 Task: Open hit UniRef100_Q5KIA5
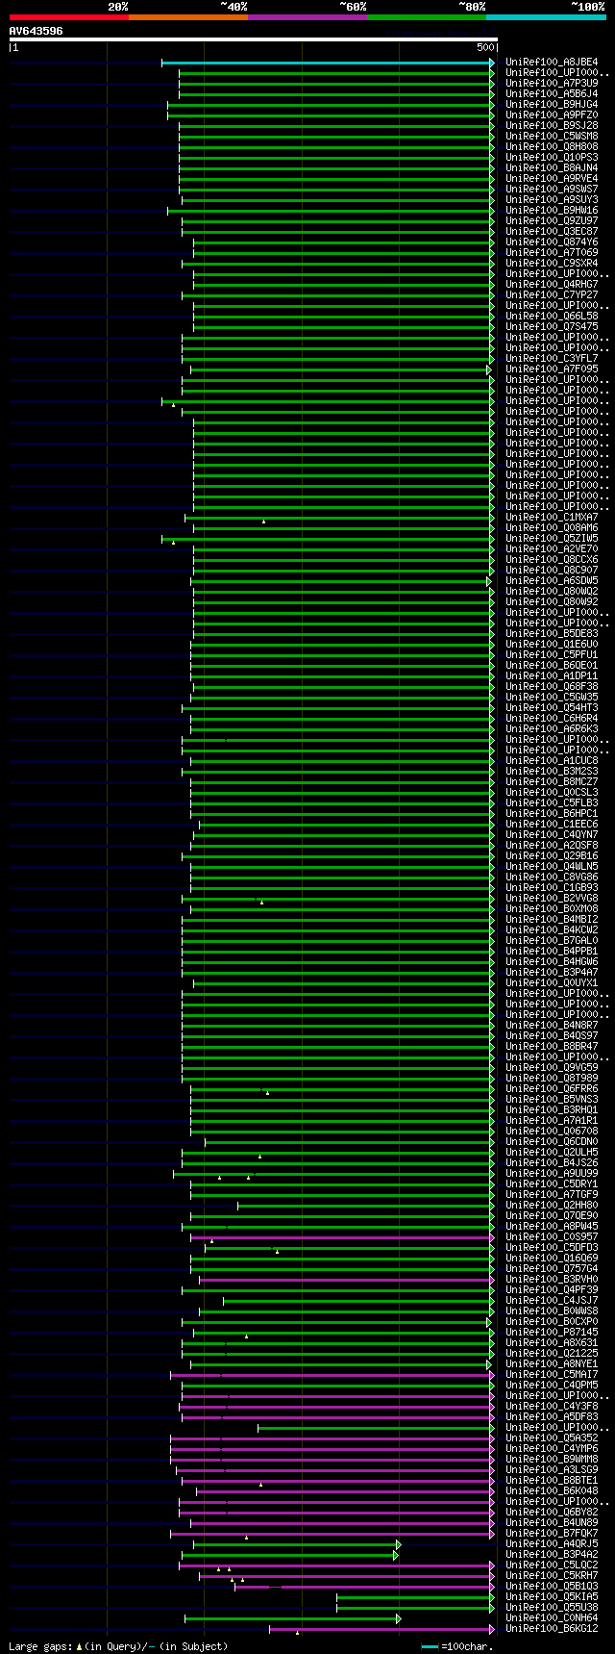[552, 1597]
